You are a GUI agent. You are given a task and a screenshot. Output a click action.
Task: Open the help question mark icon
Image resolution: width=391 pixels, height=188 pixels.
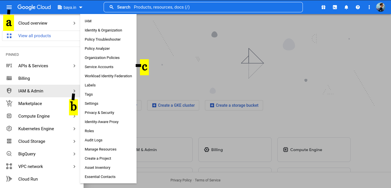point(358,7)
